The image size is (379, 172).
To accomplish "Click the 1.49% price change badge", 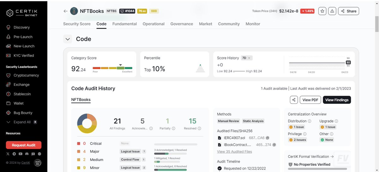I will [307, 11].
